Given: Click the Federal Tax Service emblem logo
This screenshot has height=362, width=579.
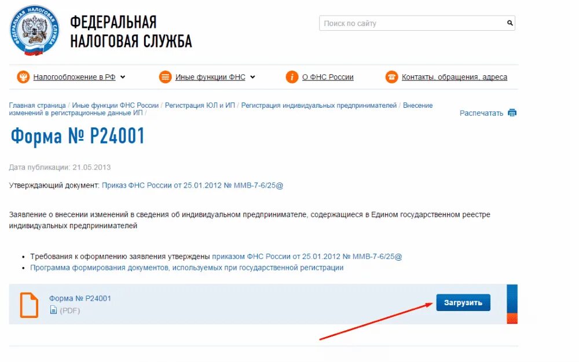Looking at the screenshot, I should 34,31.
